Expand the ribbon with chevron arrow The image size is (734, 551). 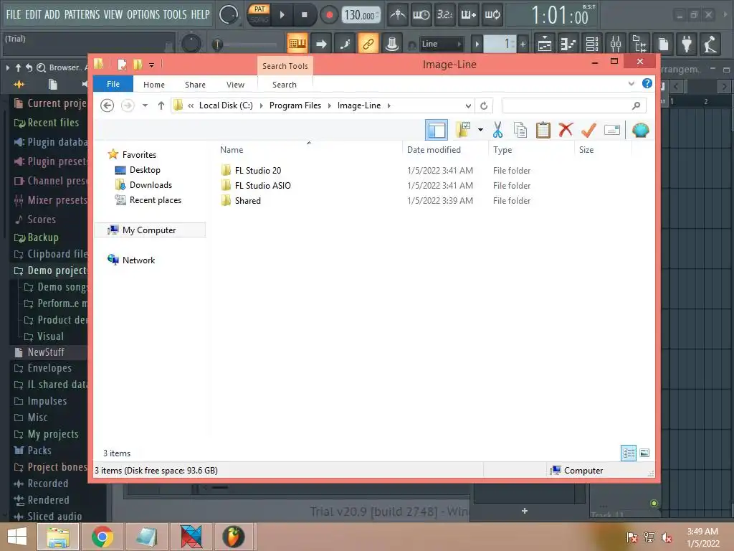pos(631,84)
